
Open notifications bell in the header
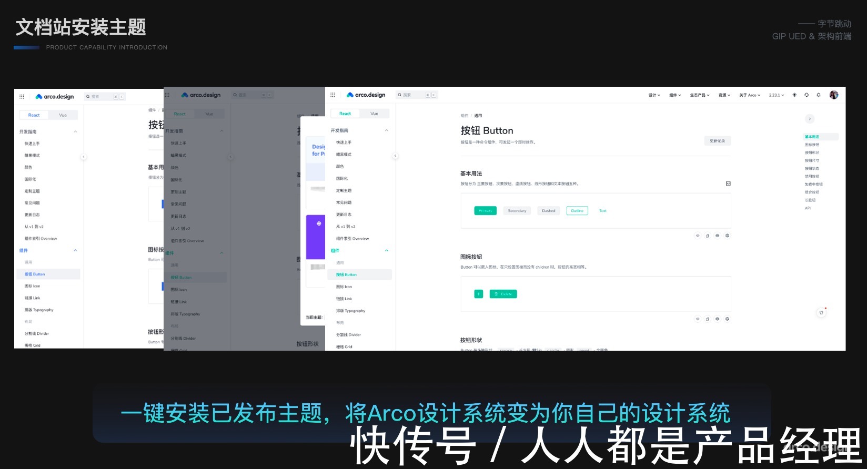tap(819, 95)
